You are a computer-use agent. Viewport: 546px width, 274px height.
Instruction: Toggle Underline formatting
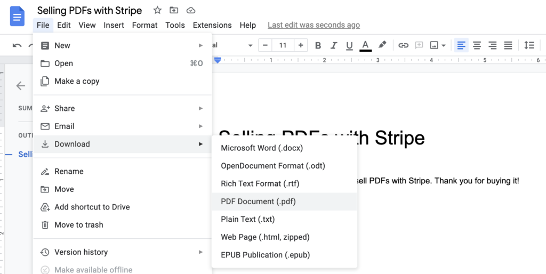point(349,45)
